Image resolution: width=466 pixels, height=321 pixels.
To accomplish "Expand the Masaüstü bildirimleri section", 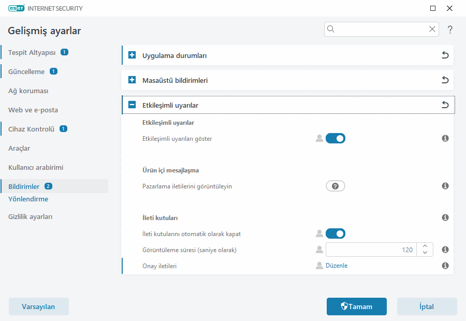I will point(132,80).
